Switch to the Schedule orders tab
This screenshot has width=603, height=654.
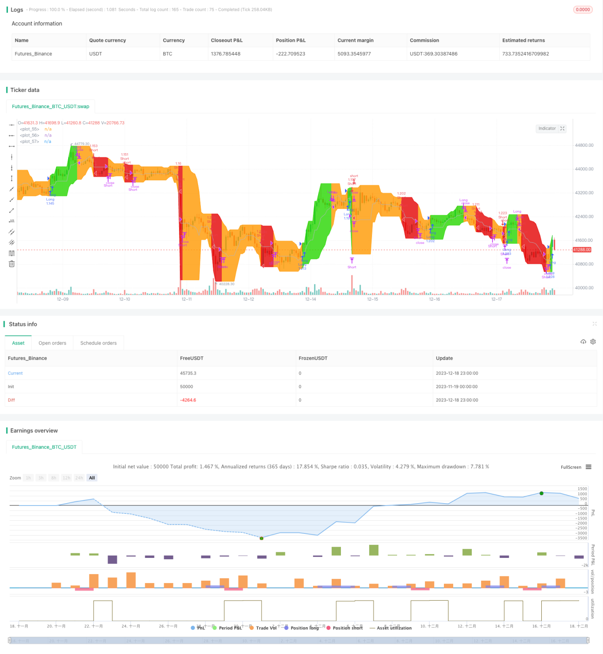(x=98, y=343)
